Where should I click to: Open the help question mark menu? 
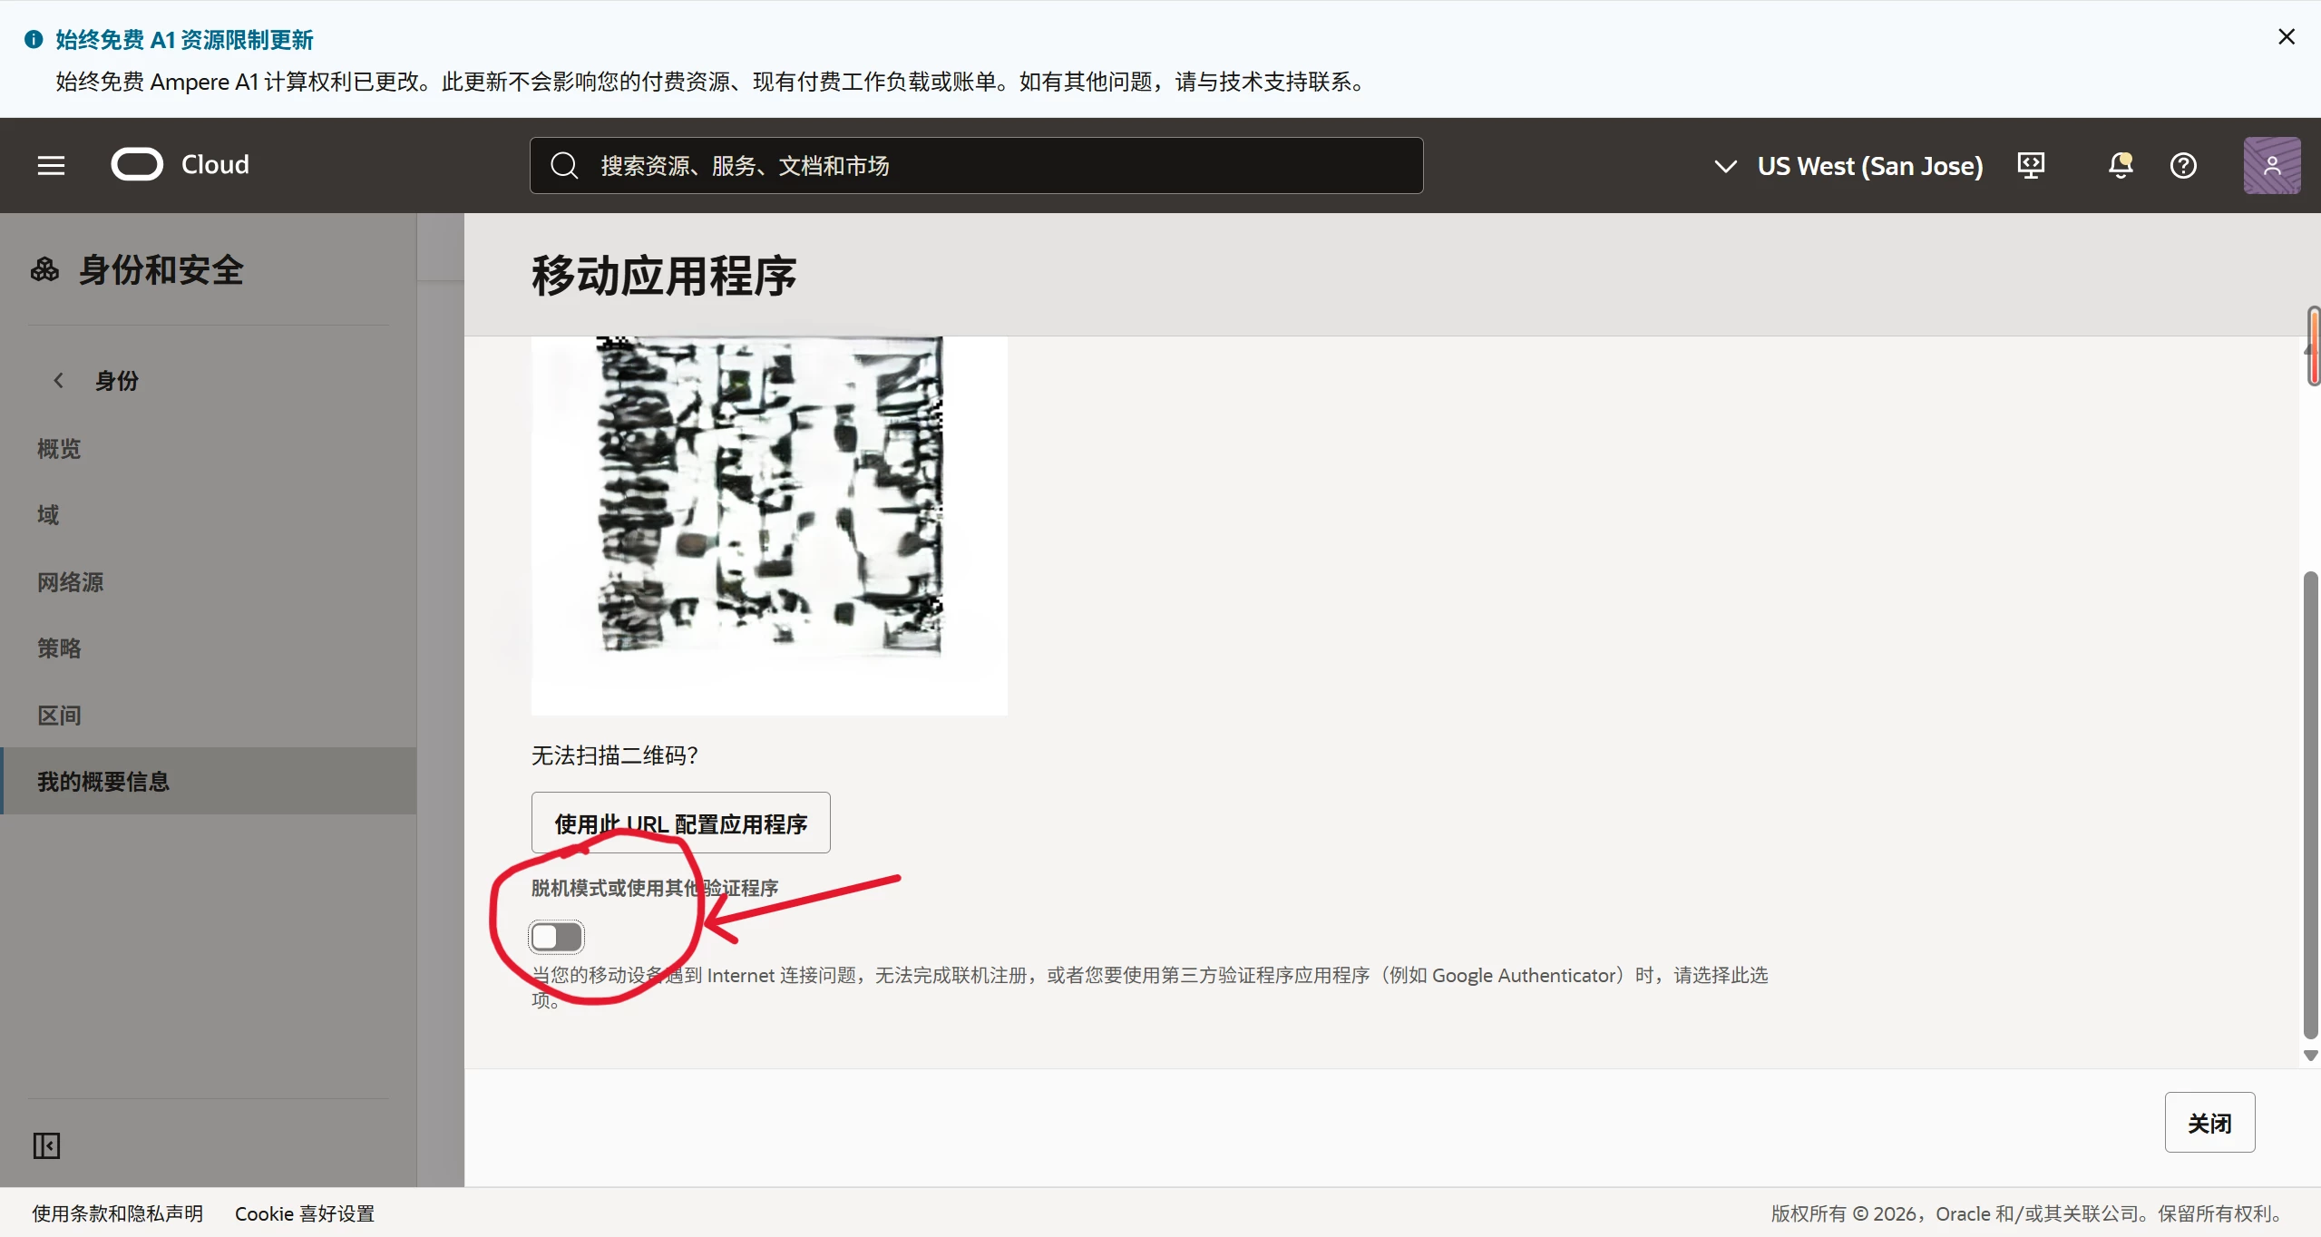point(2183,165)
